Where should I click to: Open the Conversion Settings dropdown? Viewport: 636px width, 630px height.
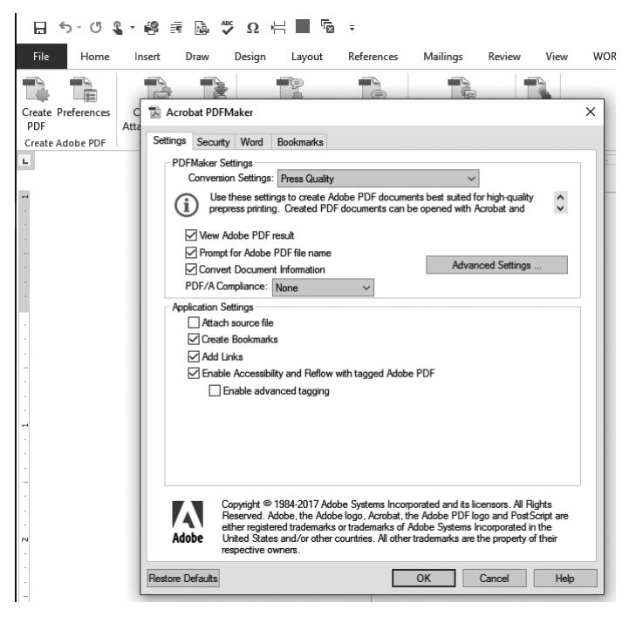[x=472, y=179]
